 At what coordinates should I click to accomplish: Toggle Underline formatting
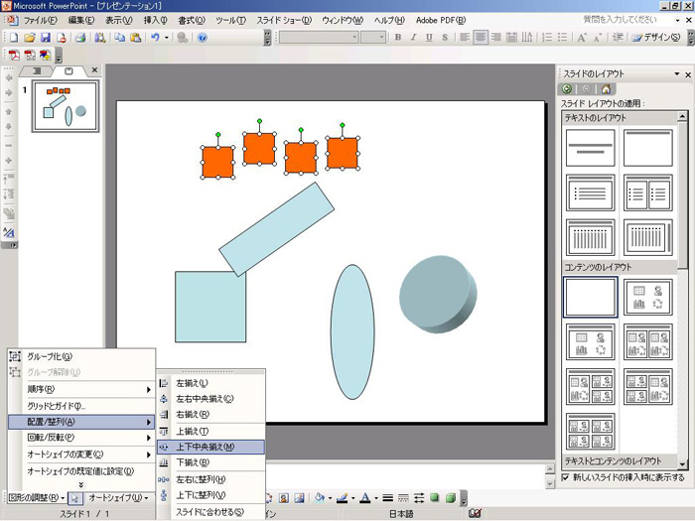429,38
